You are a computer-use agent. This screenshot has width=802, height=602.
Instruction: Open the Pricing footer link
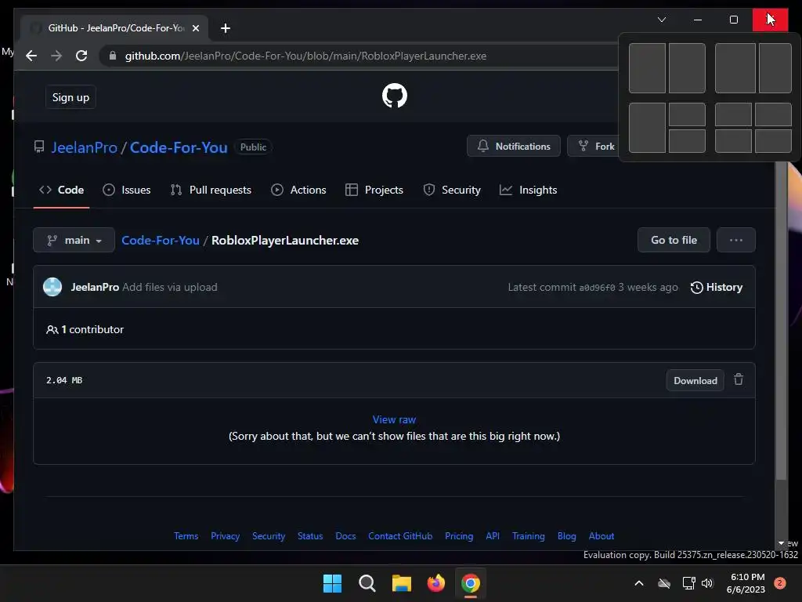459,536
